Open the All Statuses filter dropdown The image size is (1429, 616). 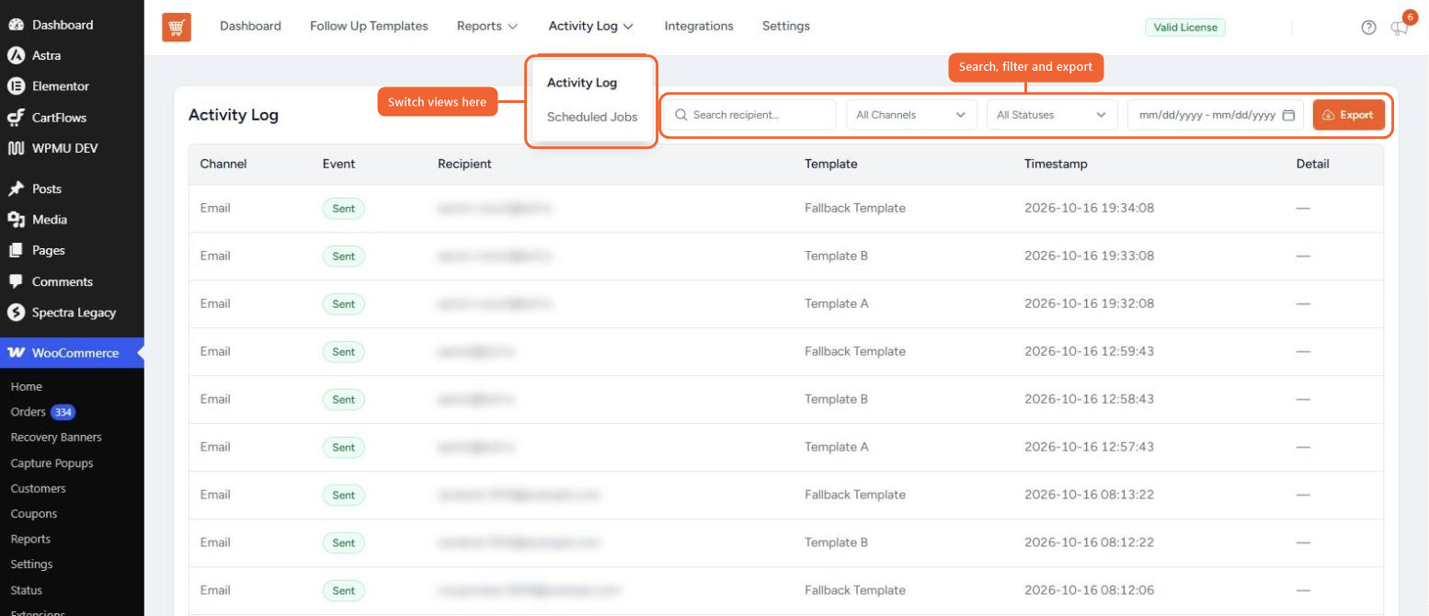pyautogui.click(x=1052, y=115)
